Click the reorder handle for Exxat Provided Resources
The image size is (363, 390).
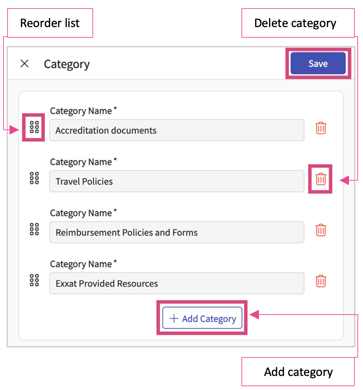[34, 280]
